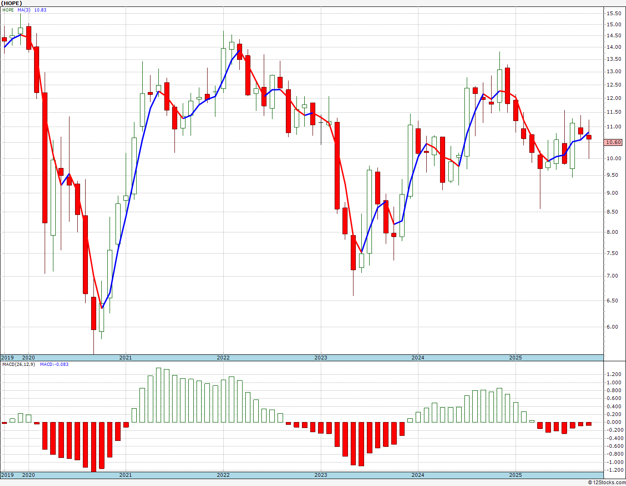Select 2022 on the price chart time axis

click(223, 358)
